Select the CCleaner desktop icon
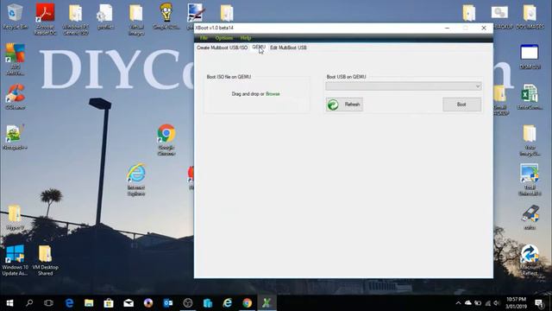This screenshot has width=552, height=311. point(15,97)
